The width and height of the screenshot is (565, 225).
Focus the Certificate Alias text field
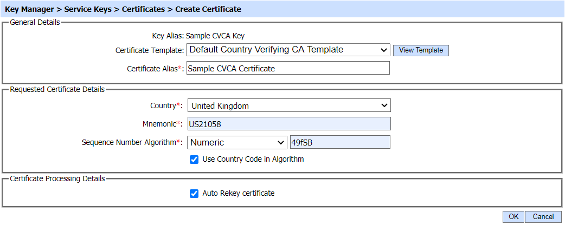click(288, 68)
